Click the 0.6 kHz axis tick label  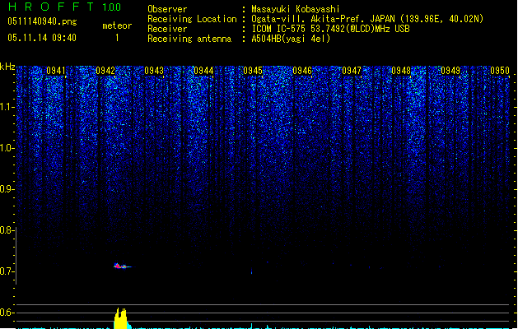[7, 313]
